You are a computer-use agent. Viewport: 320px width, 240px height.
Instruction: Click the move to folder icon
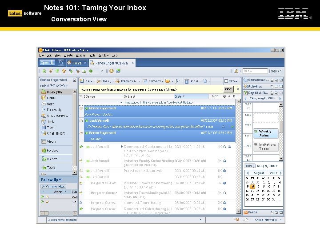[x=168, y=81]
